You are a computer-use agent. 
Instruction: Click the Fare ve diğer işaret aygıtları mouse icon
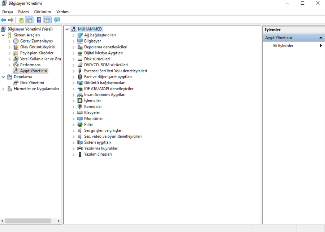tap(80, 77)
